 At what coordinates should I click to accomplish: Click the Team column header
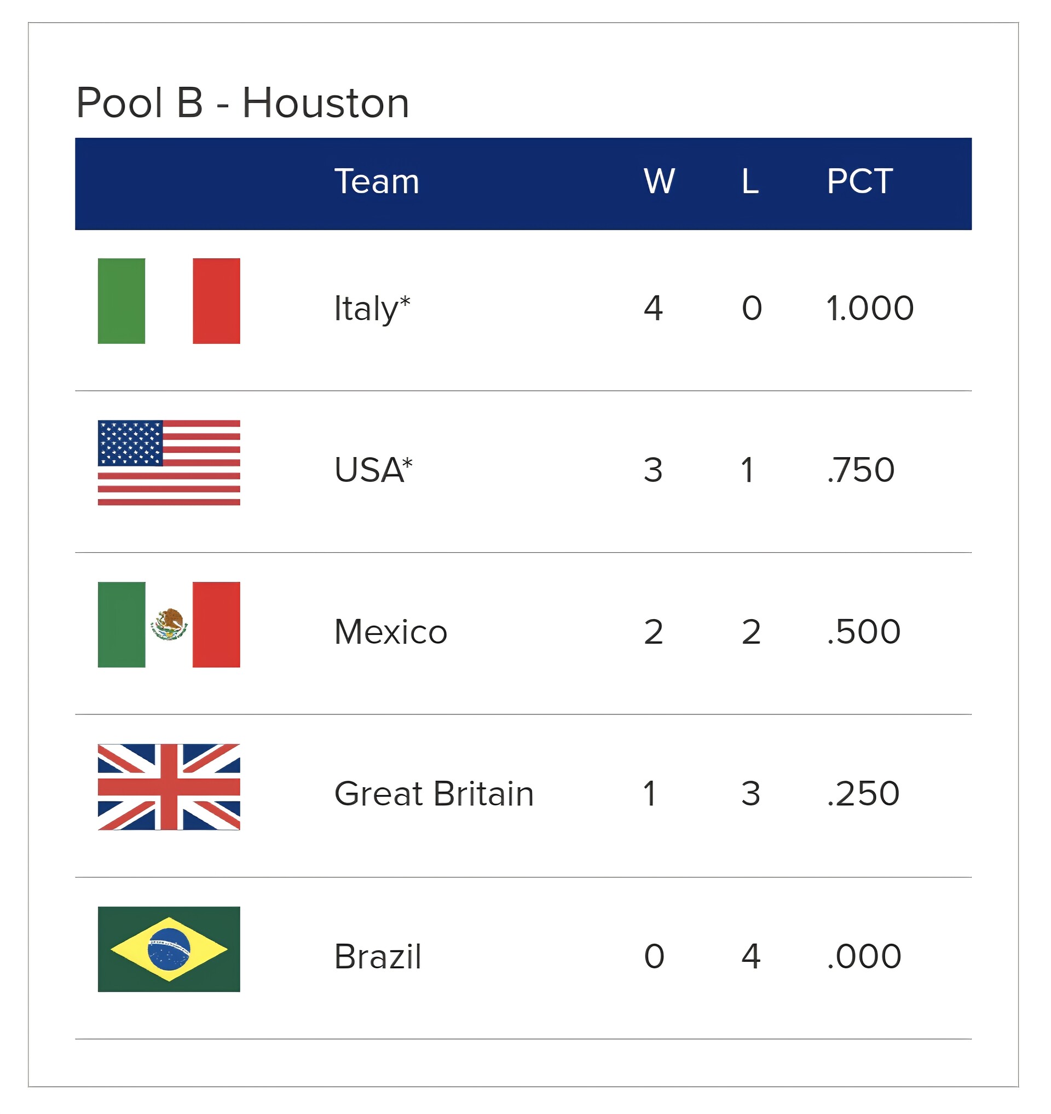[x=377, y=182]
